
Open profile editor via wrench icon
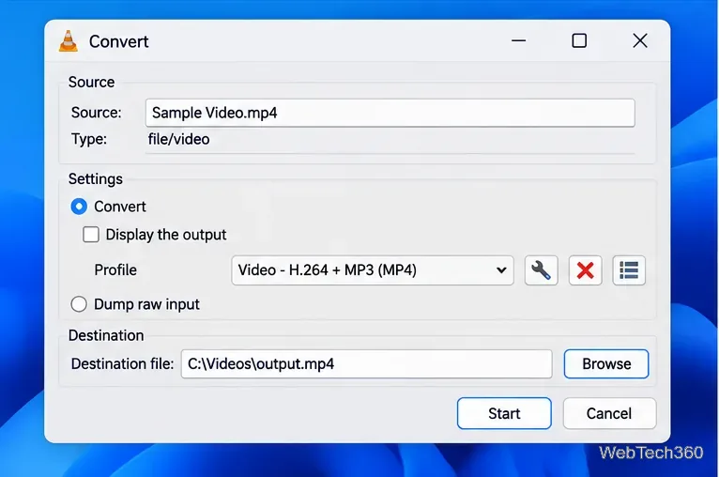[541, 270]
